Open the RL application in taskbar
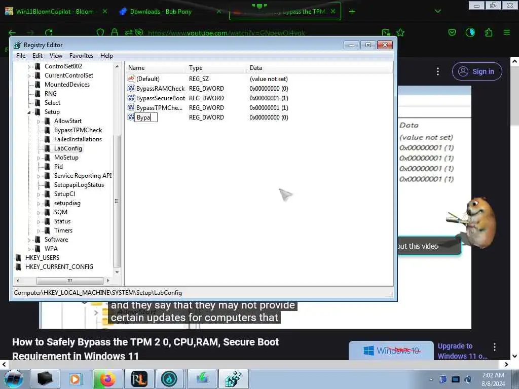Image resolution: width=519 pixels, height=389 pixels. point(139,379)
